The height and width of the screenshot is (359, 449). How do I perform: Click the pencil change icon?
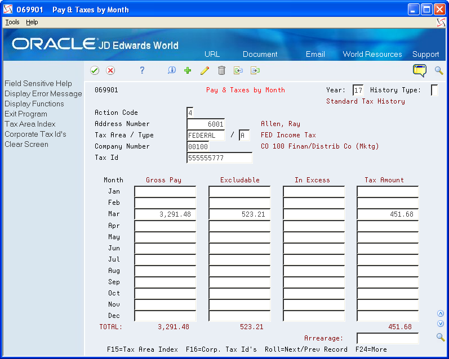[x=205, y=70]
